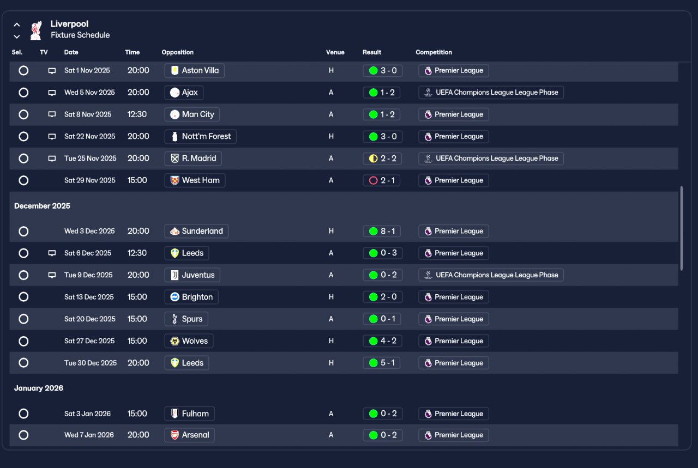Select the Arsenal fixture radio button

23,435
